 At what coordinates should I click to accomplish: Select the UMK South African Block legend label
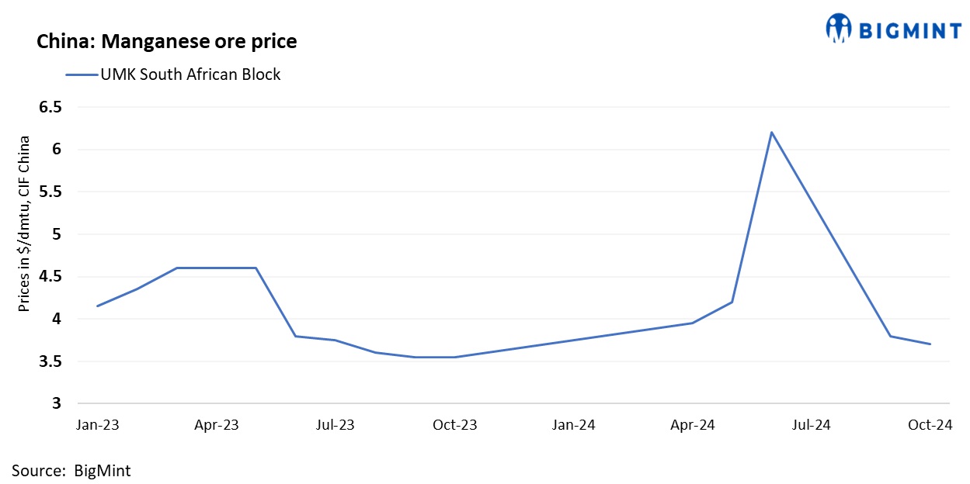(190, 75)
